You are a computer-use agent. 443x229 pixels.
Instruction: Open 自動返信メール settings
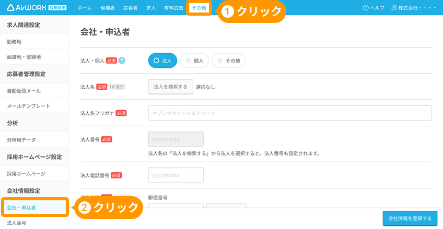click(34, 91)
